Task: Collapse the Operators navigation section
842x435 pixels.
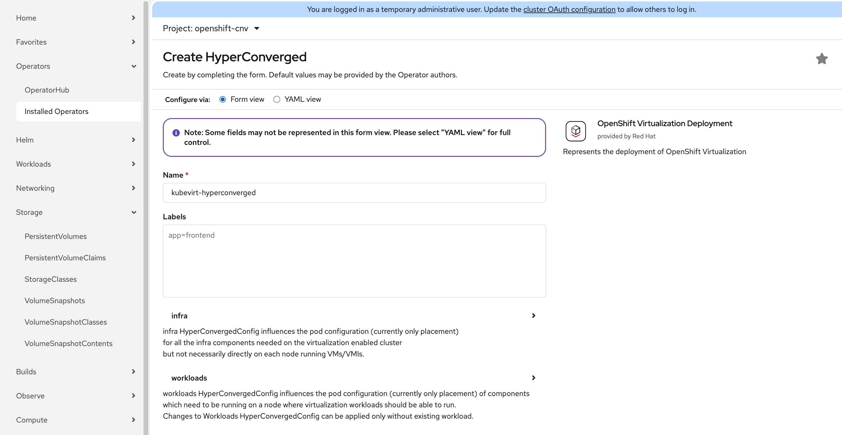Action: pos(76,66)
